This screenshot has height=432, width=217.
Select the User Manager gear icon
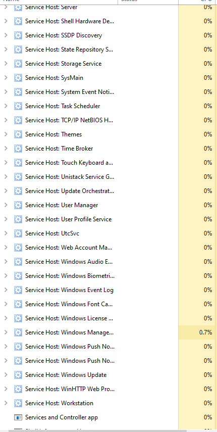pyautogui.click(x=18, y=205)
